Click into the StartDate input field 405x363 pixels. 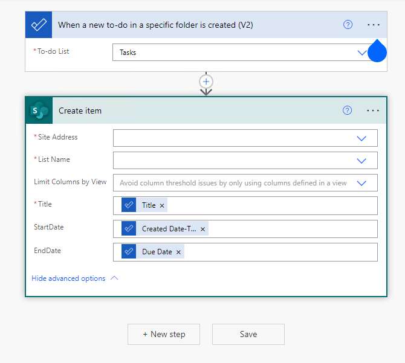[245, 229]
